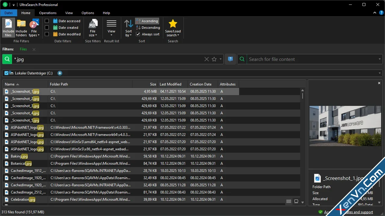
Task: Sort by the Creation Date column header
Action: [203, 84]
